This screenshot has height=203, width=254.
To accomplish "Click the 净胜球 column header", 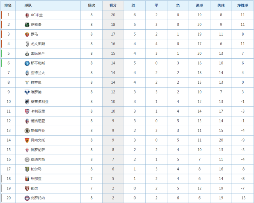I will pos(243,6).
